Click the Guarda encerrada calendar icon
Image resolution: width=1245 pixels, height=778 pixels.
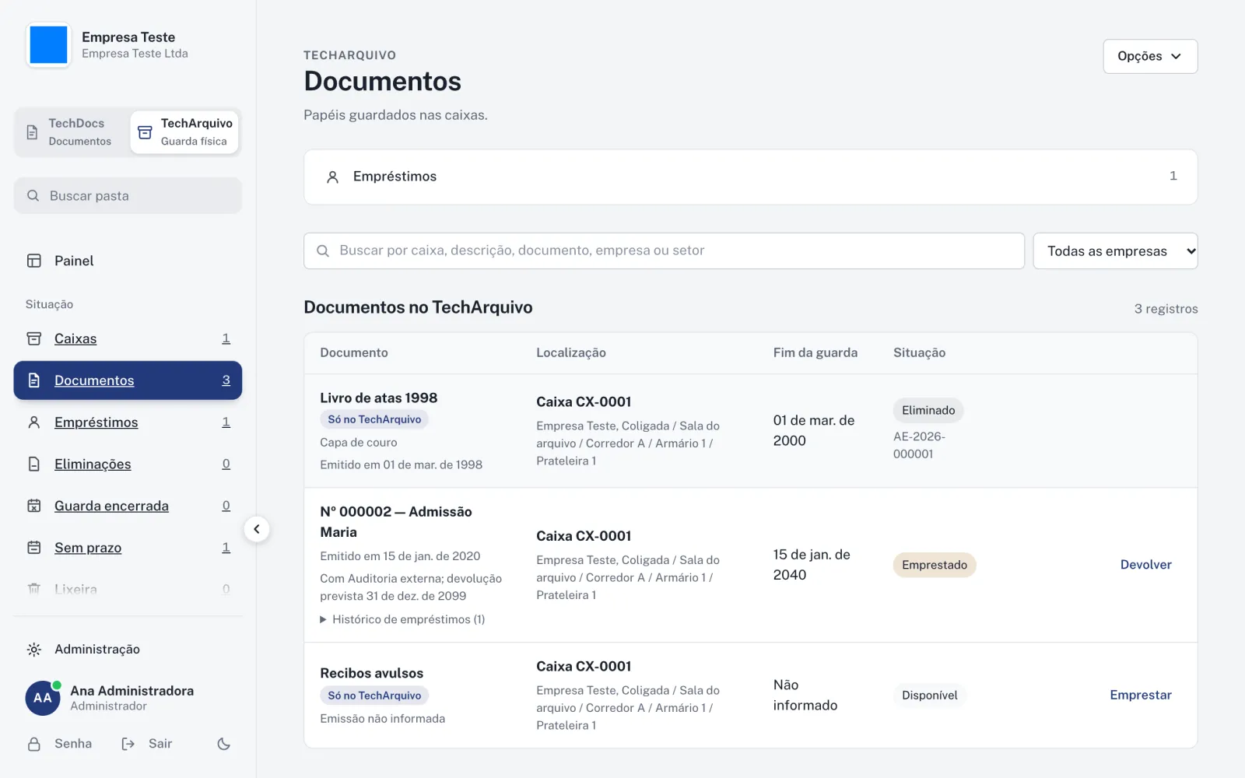[34, 506]
